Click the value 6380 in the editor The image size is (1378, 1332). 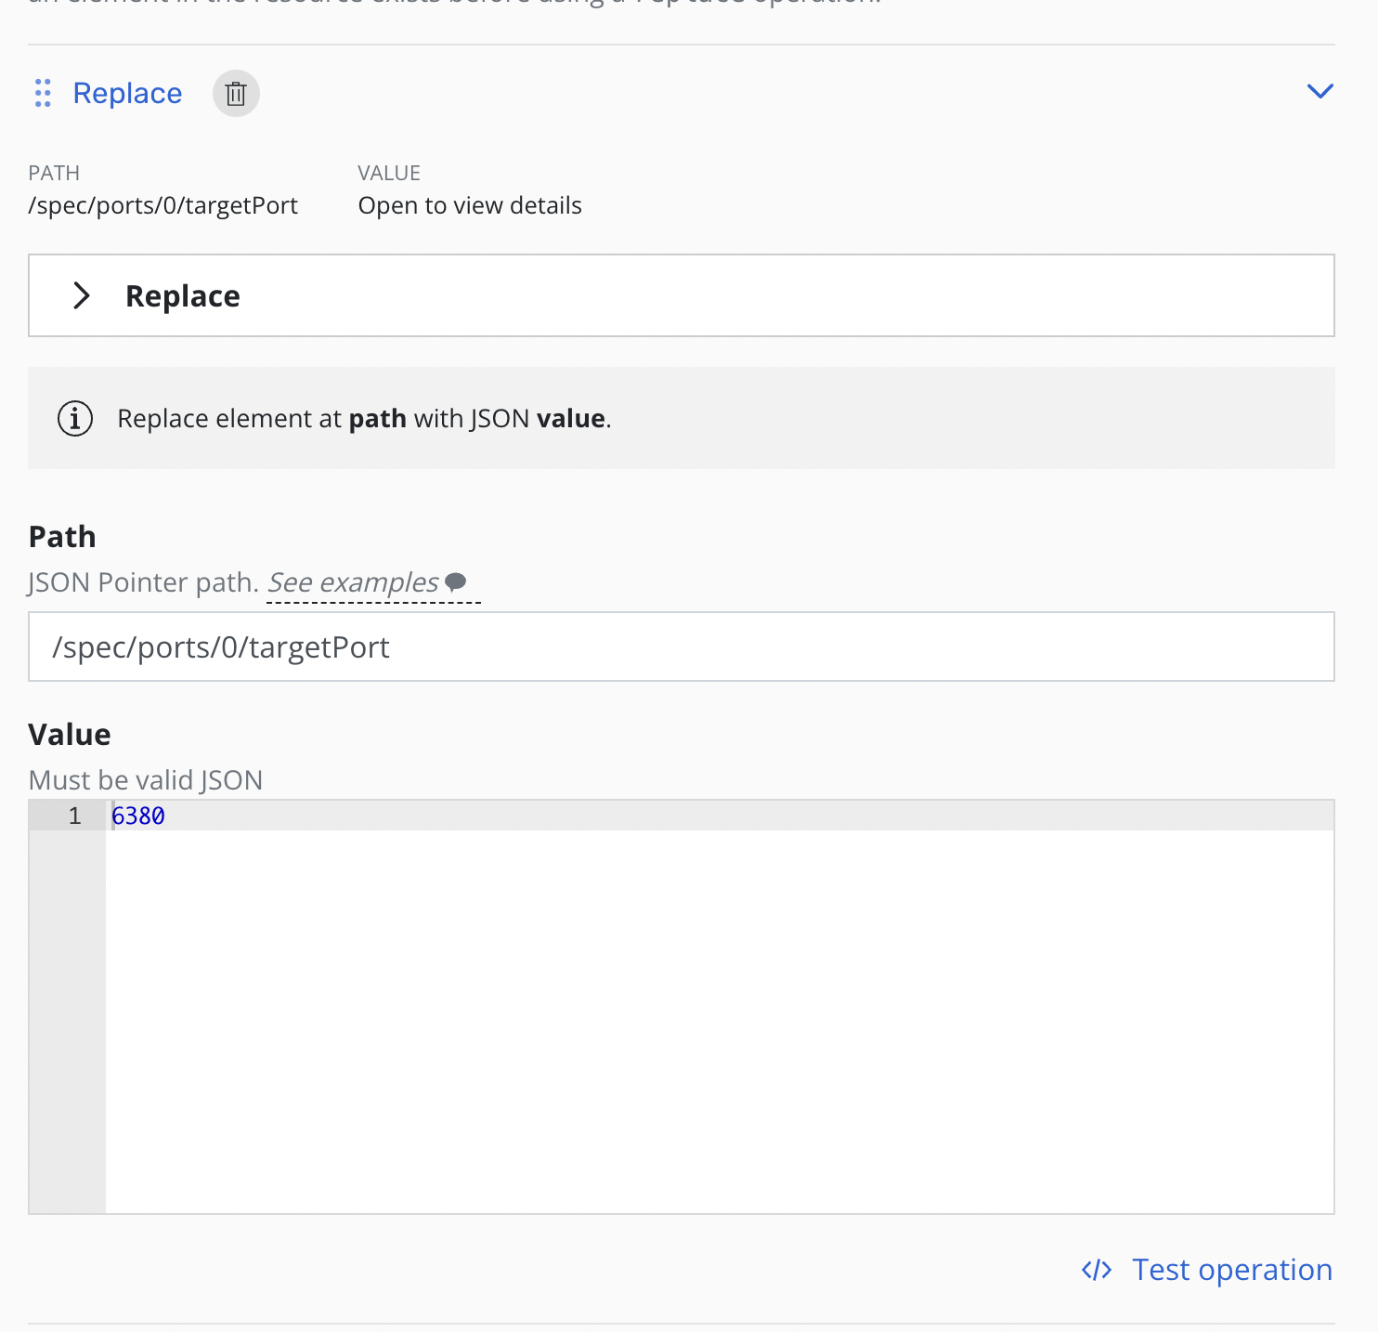coord(138,816)
